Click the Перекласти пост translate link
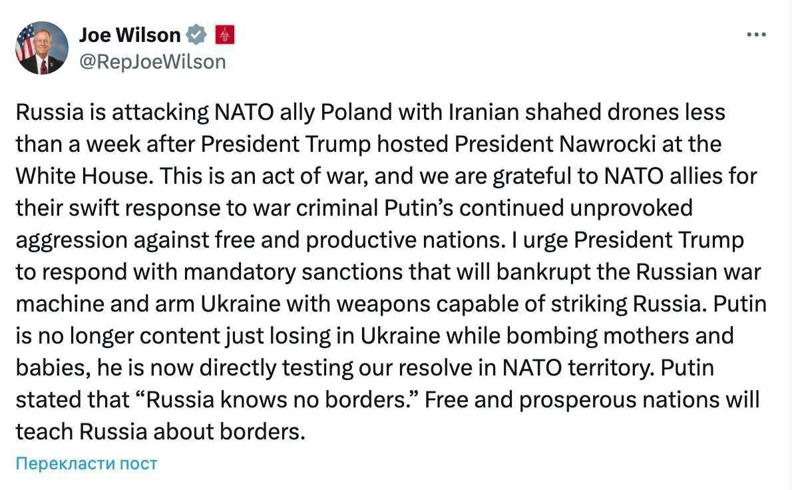The width and height of the screenshot is (796, 490). (x=87, y=463)
